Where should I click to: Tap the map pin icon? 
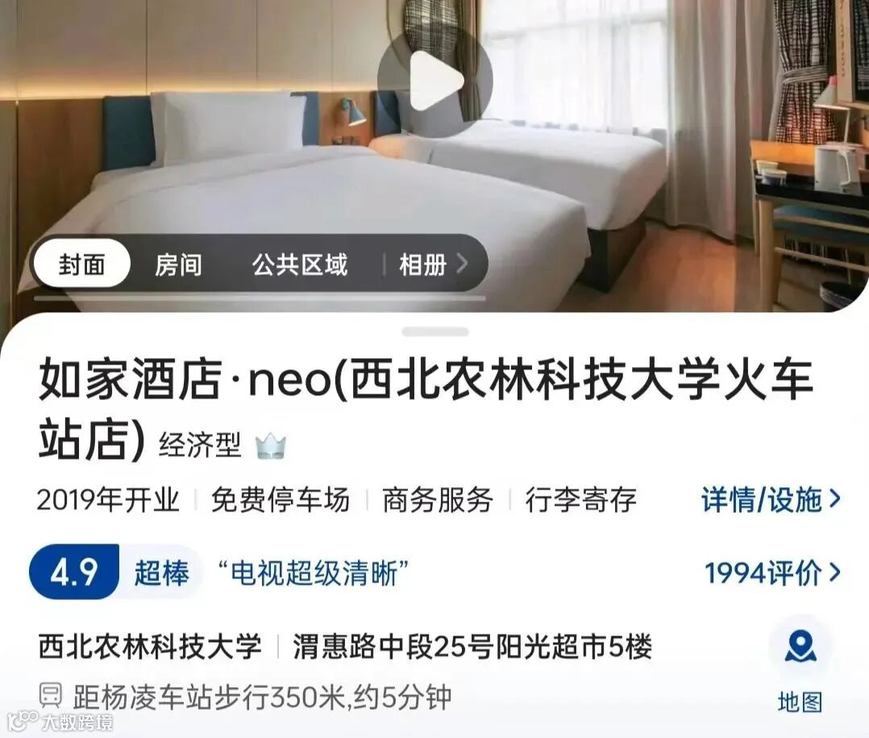click(x=800, y=647)
